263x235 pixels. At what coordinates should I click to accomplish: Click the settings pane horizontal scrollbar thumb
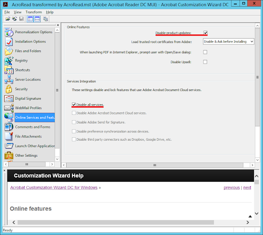(x=155, y=165)
